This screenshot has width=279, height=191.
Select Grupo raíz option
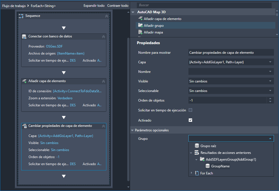pyautogui.click(x=208, y=146)
